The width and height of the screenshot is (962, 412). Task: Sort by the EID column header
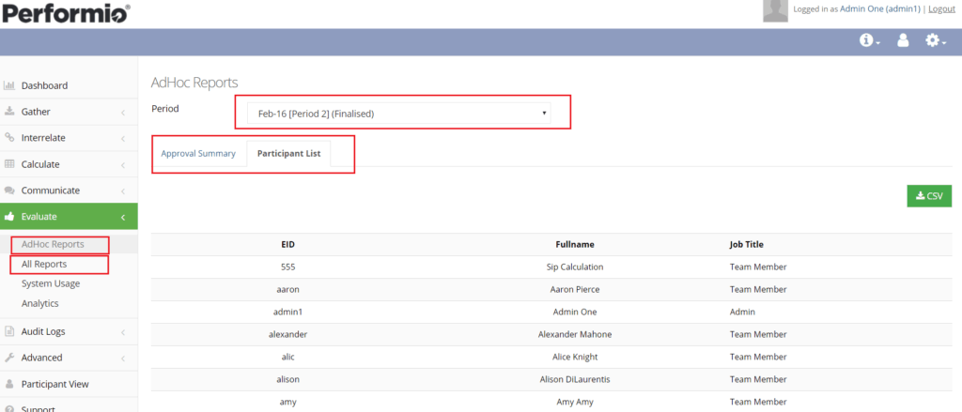(x=287, y=245)
